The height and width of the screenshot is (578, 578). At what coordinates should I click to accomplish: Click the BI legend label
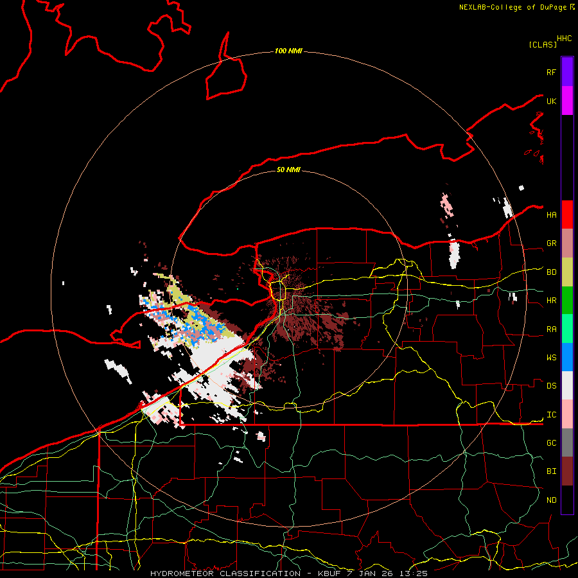point(551,471)
